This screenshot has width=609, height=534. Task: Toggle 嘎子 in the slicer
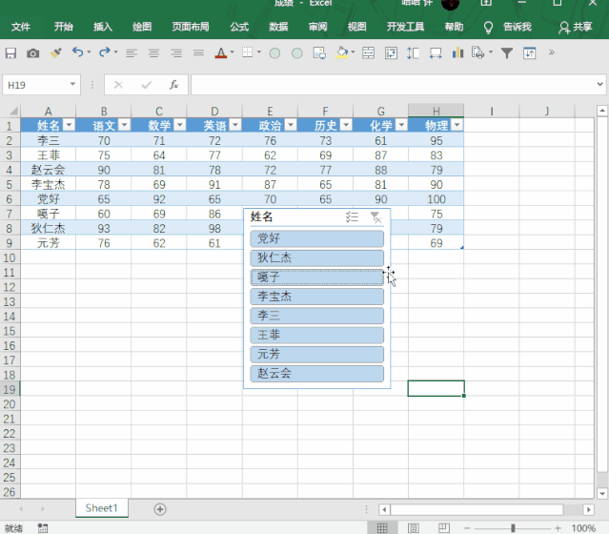click(317, 277)
